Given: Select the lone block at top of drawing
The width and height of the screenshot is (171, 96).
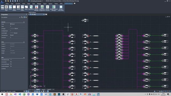Looking at the screenshot, I should click(x=85, y=20).
